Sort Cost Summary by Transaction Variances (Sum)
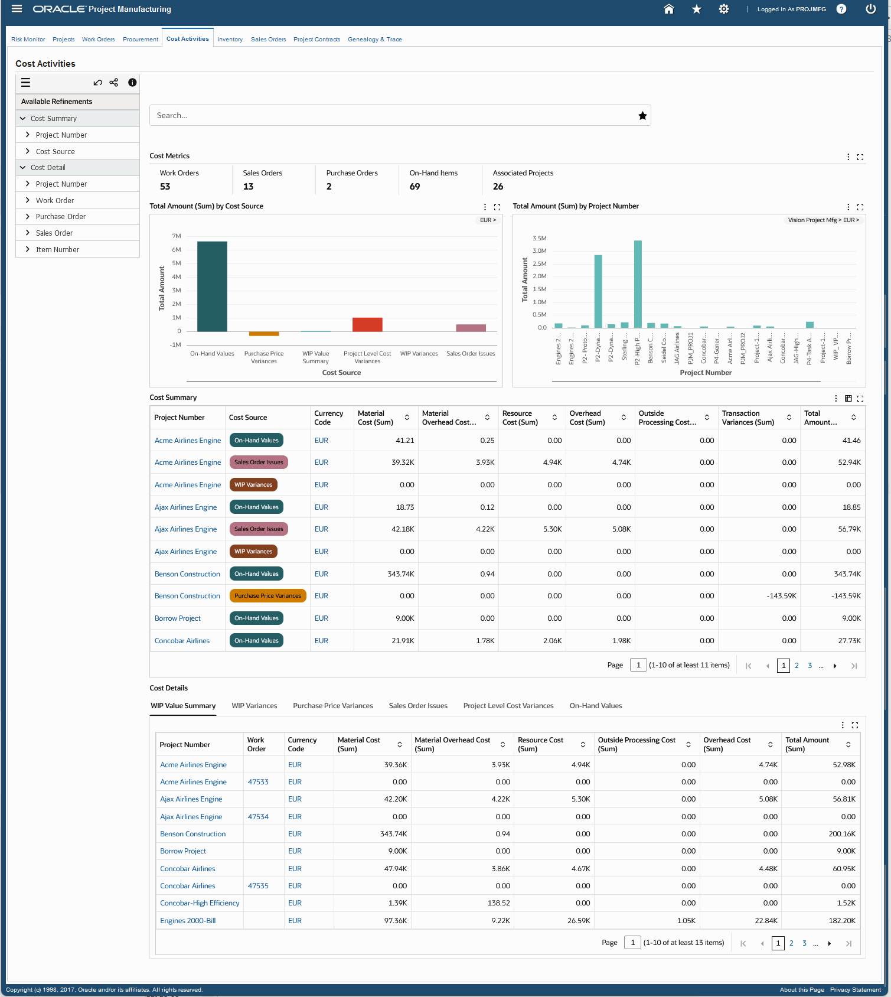 [x=789, y=418]
